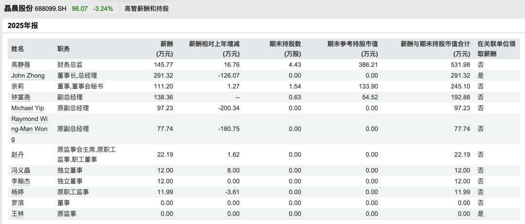
Task: Open Michael Yip name link
Action: pyautogui.click(x=27, y=108)
